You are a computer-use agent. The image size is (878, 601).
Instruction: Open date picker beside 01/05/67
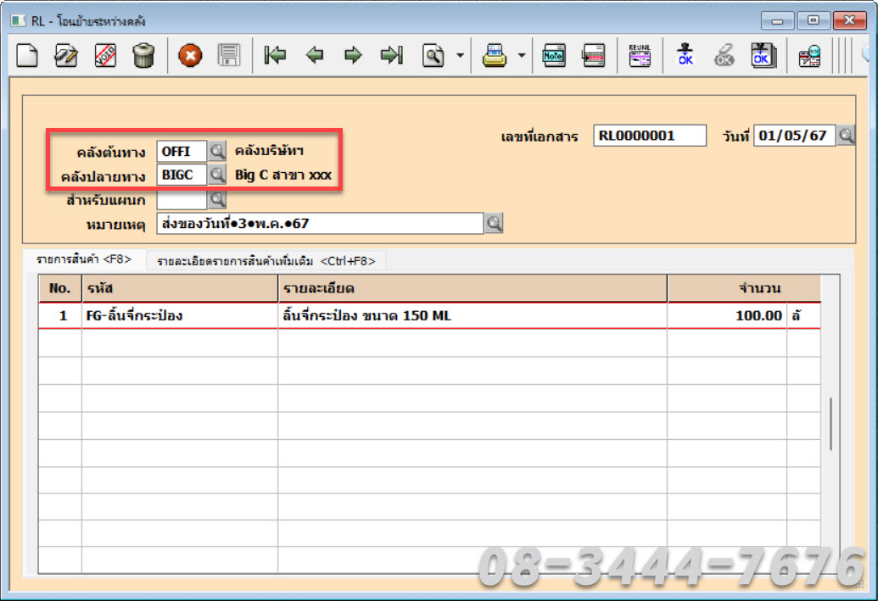coord(846,136)
